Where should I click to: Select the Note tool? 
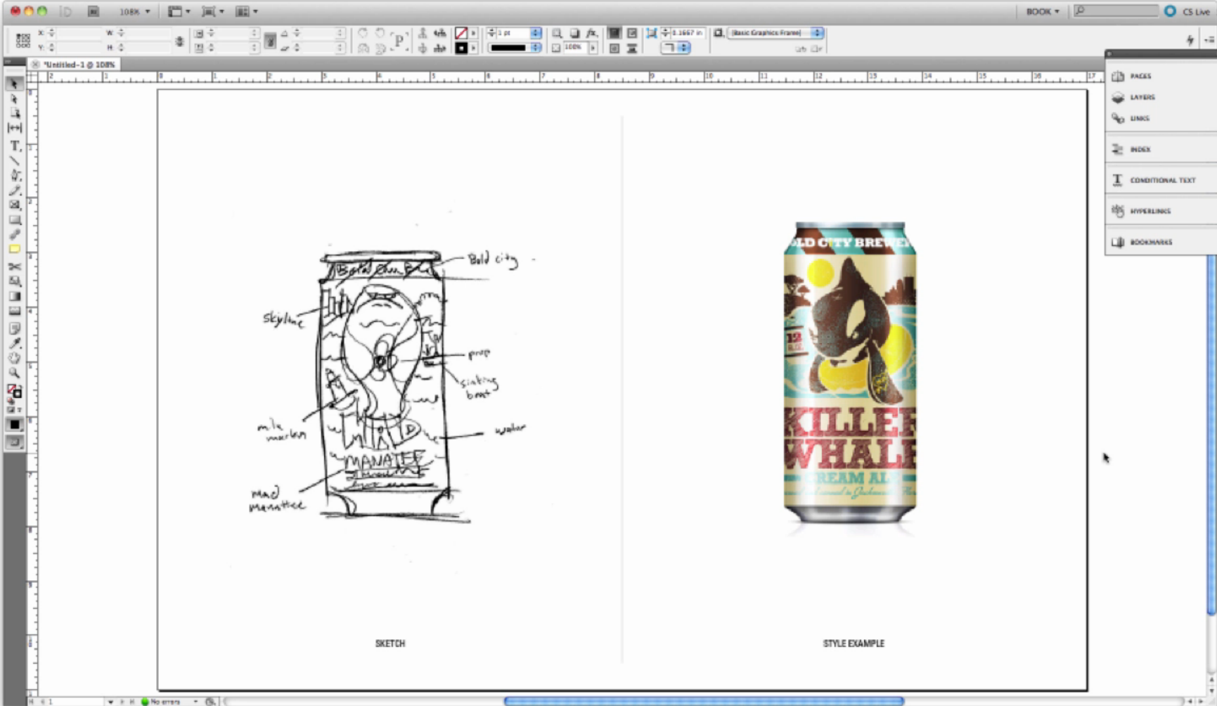coord(14,328)
